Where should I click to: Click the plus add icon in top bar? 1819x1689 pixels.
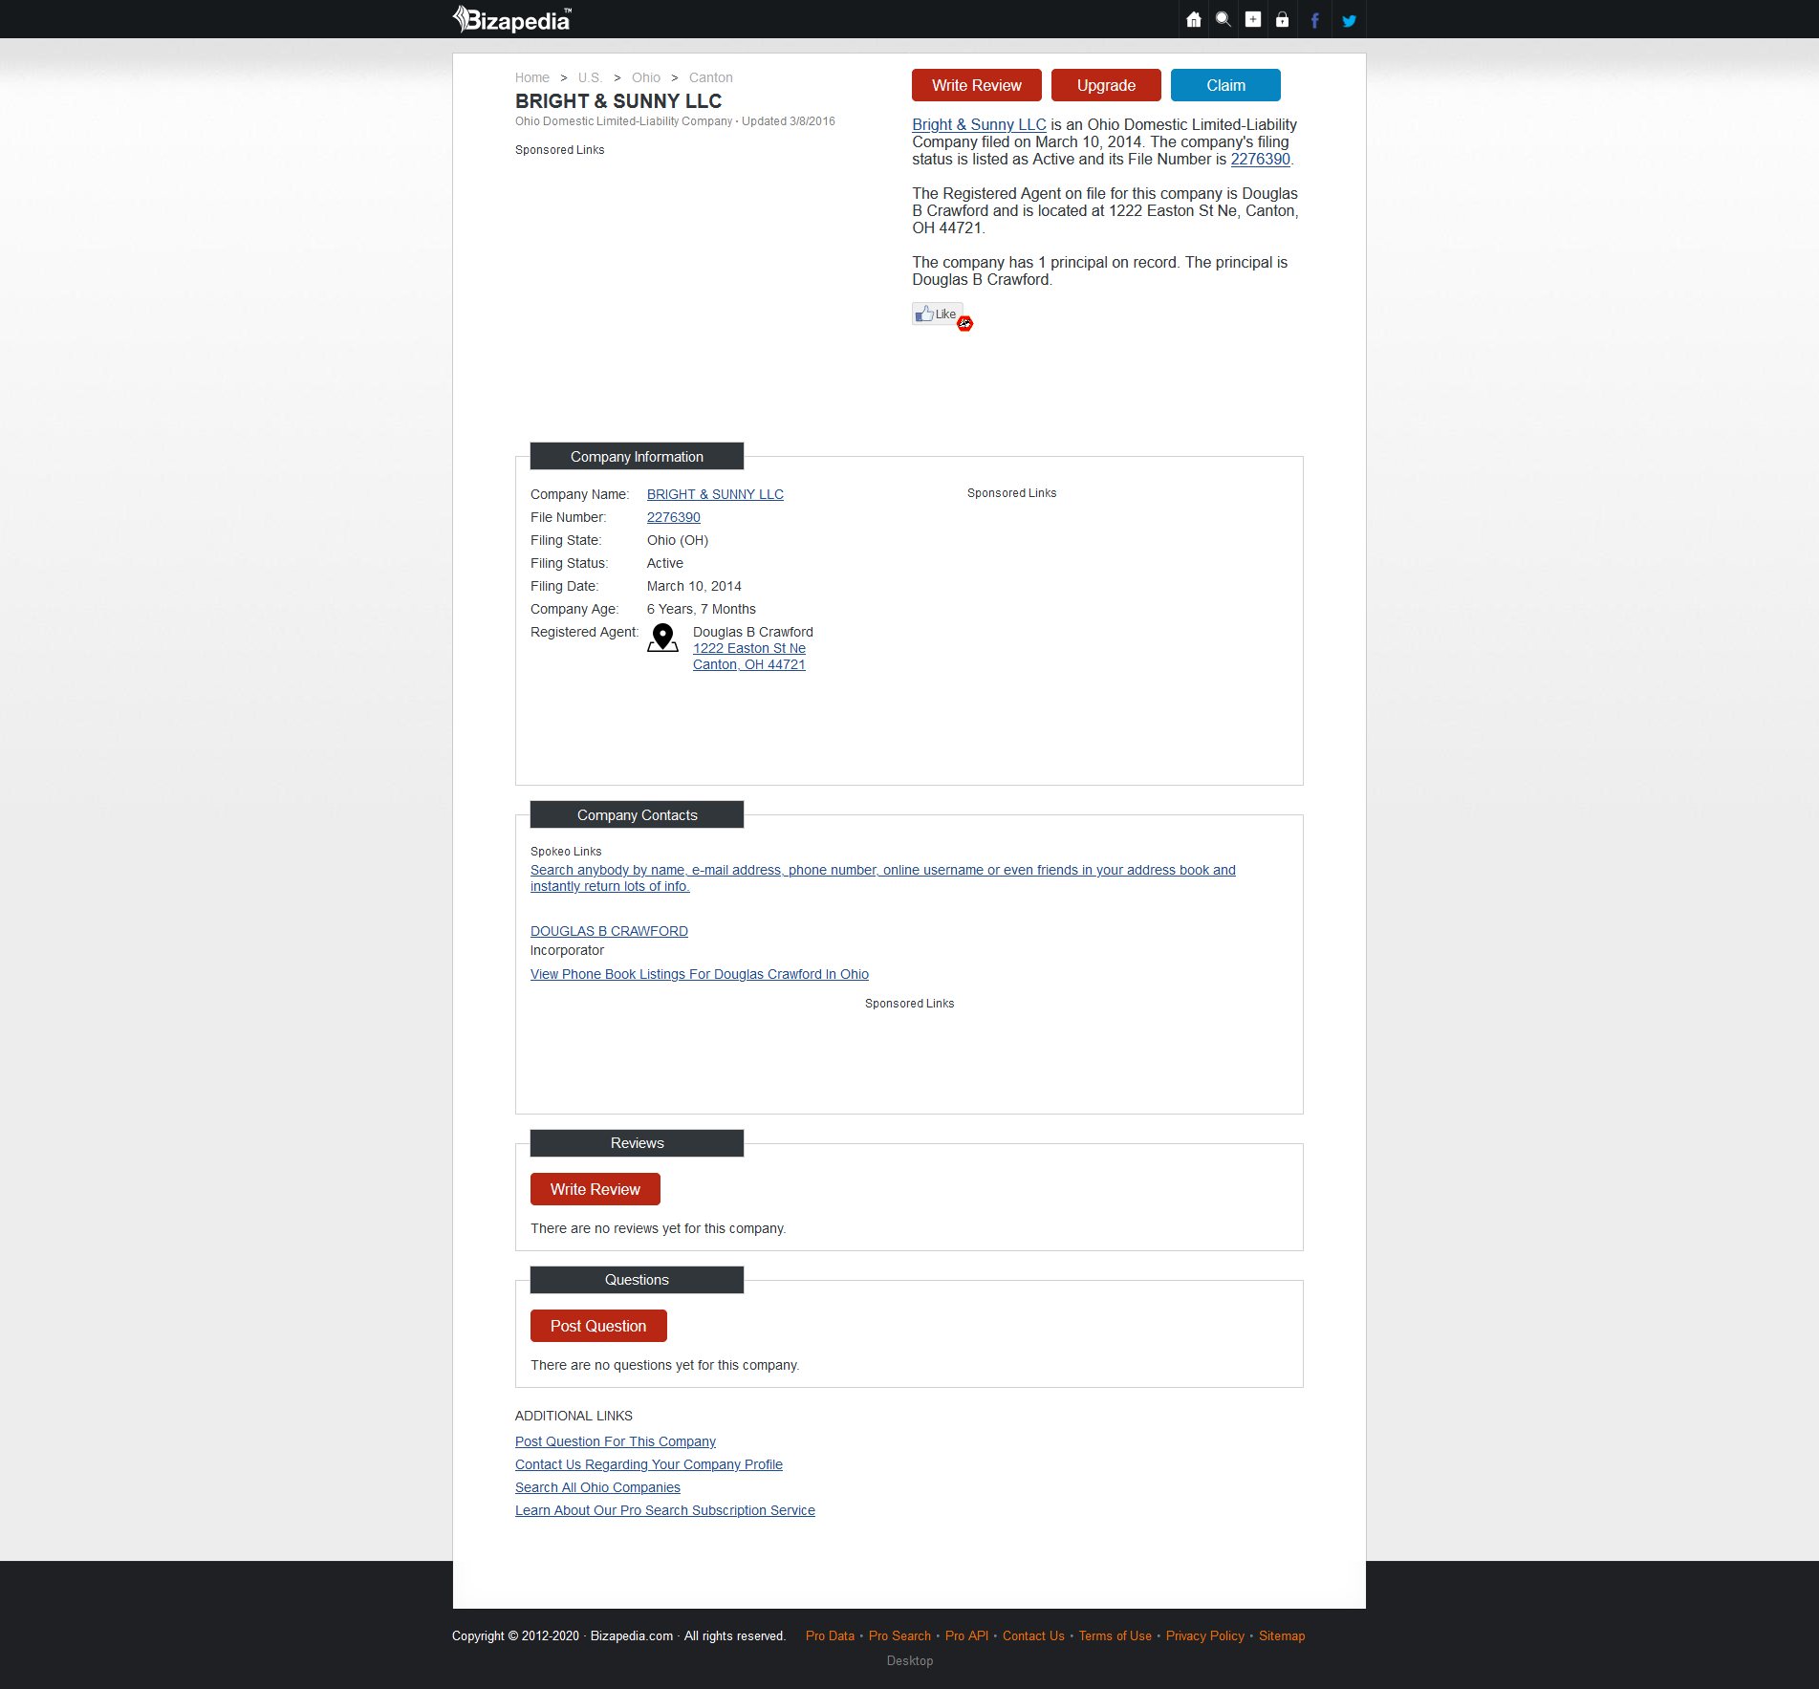click(x=1252, y=19)
